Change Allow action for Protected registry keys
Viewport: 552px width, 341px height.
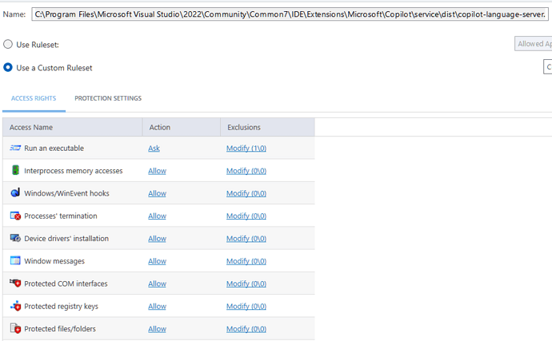click(157, 306)
